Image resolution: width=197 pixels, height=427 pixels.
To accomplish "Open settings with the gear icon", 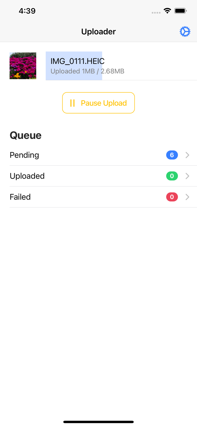I will click(185, 32).
